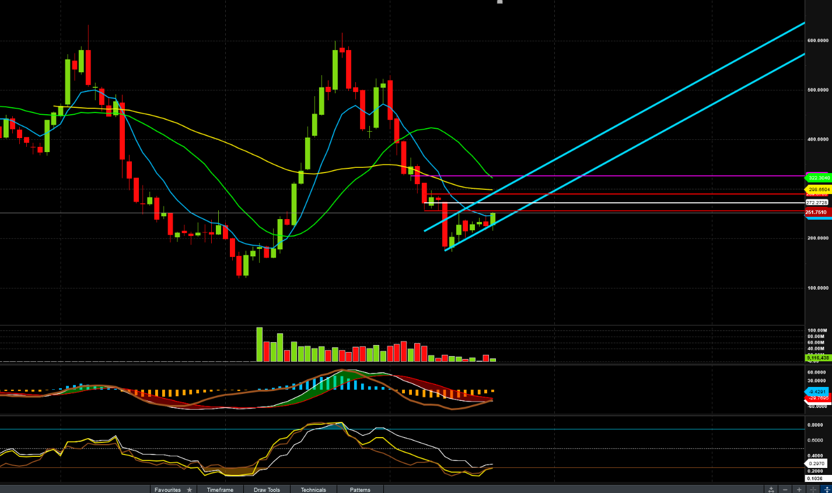Toggle the highlighted vertical auto-scale button

point(827,490)
